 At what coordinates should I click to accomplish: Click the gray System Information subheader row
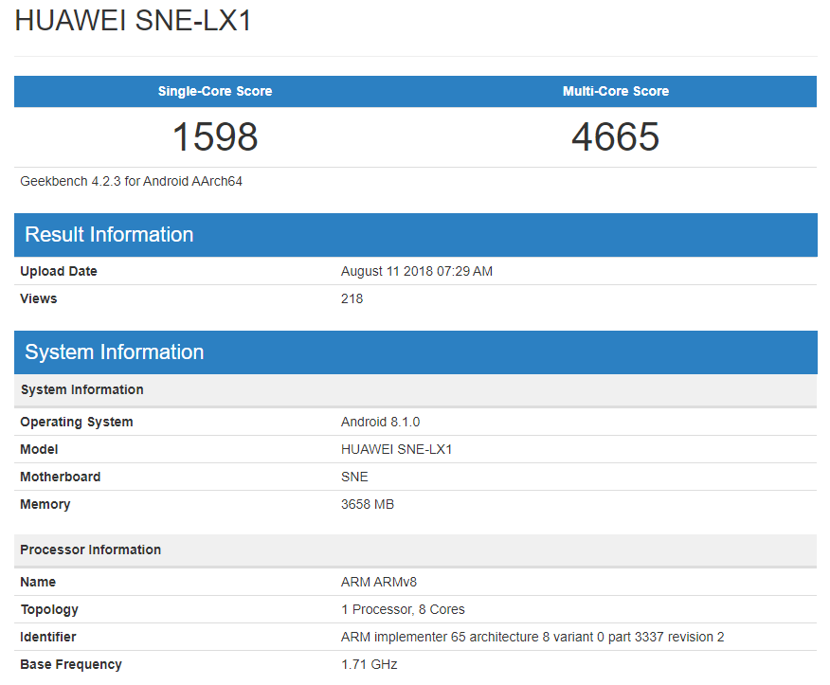coord(416,390)
